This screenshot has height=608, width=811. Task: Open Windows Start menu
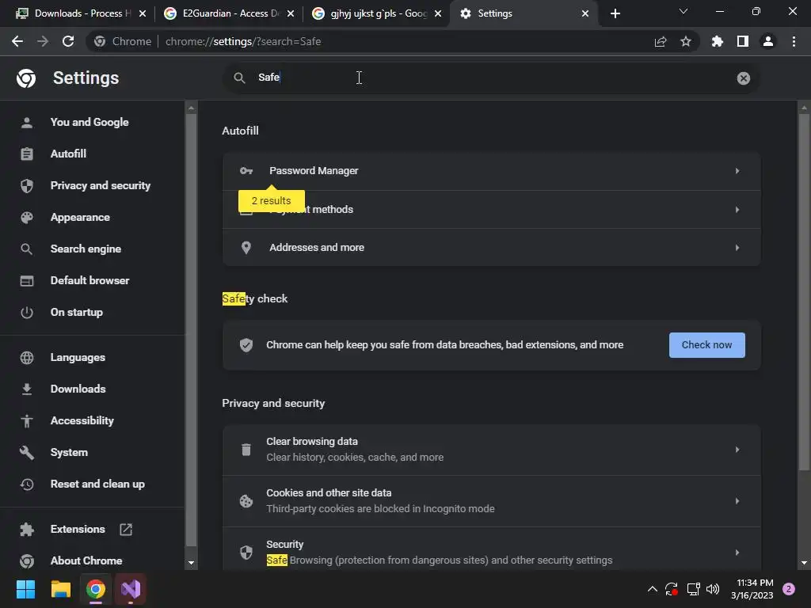click(x=25, y=589)
